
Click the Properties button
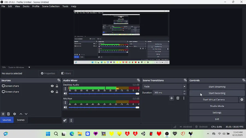(48, 73)
